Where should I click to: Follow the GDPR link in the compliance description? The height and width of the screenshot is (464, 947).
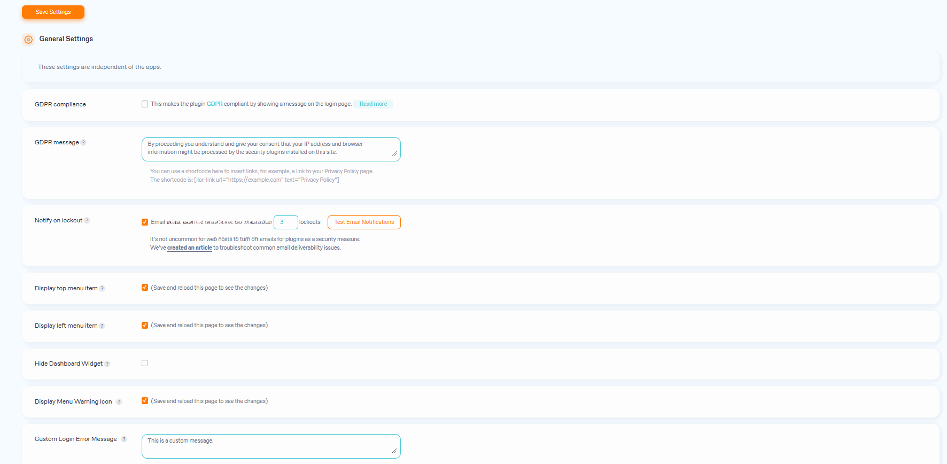[x=215, y=104]
